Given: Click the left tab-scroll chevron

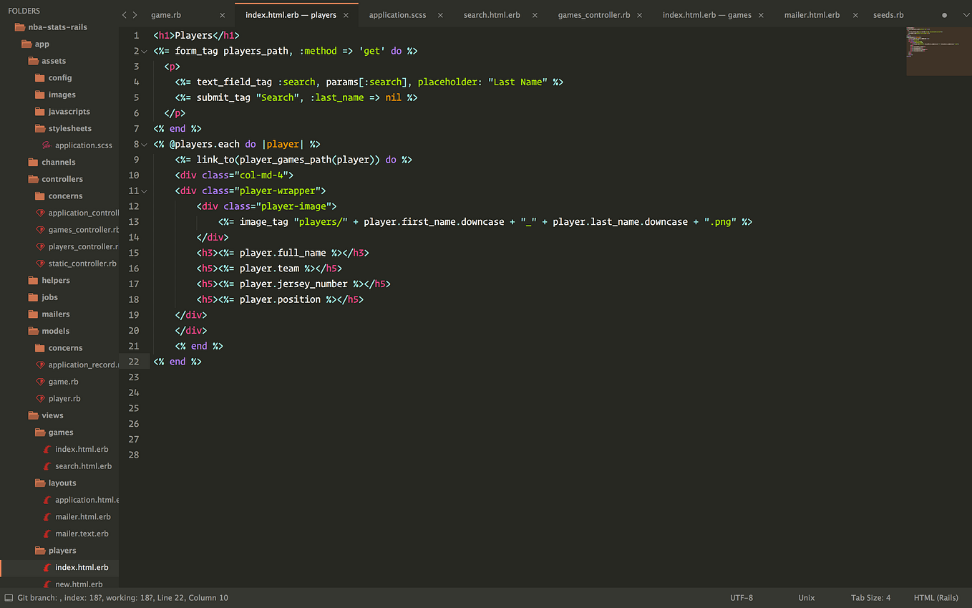Looking at the screenshot, I should (123, 14).
